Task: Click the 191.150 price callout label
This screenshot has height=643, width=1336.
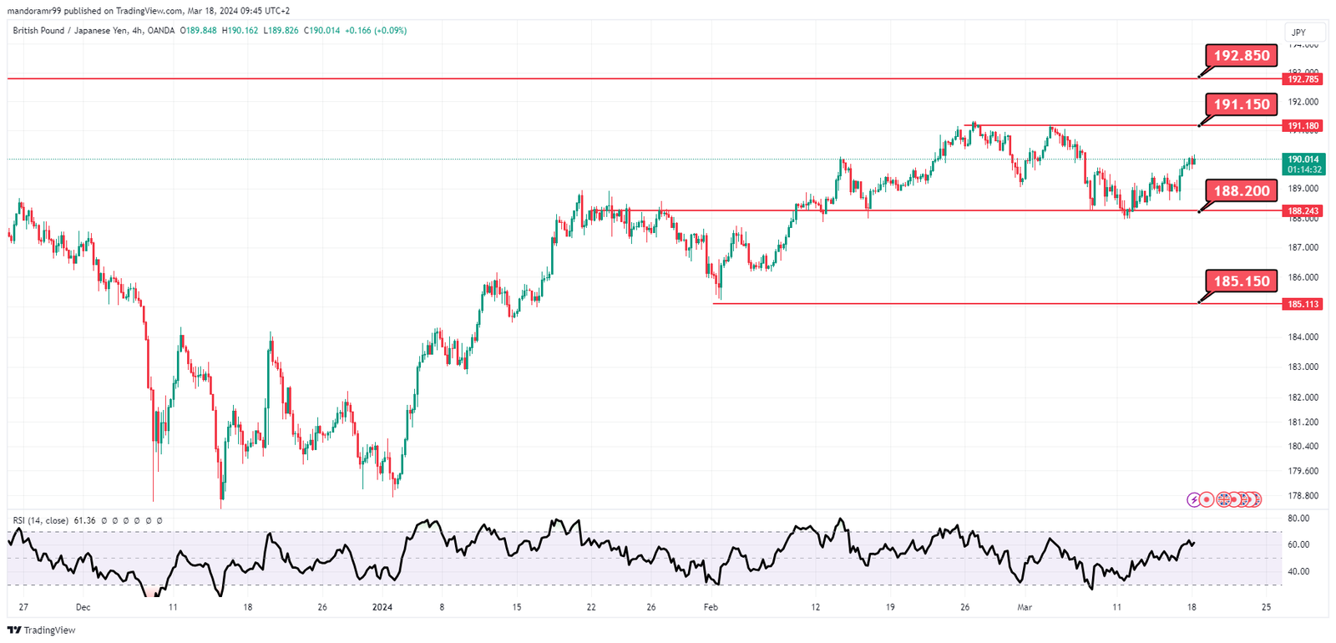Action: [x=1241, y=104]
